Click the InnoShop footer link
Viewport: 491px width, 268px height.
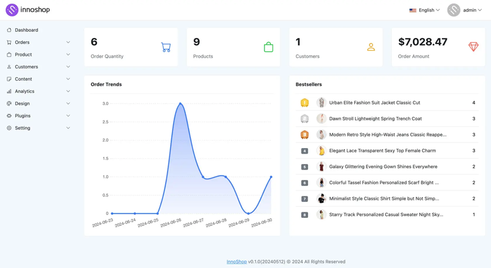[x=236, y=261]
